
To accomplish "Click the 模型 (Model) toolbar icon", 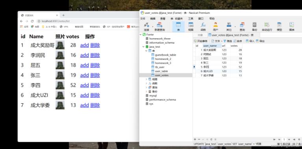I will (x=279, y=26).
